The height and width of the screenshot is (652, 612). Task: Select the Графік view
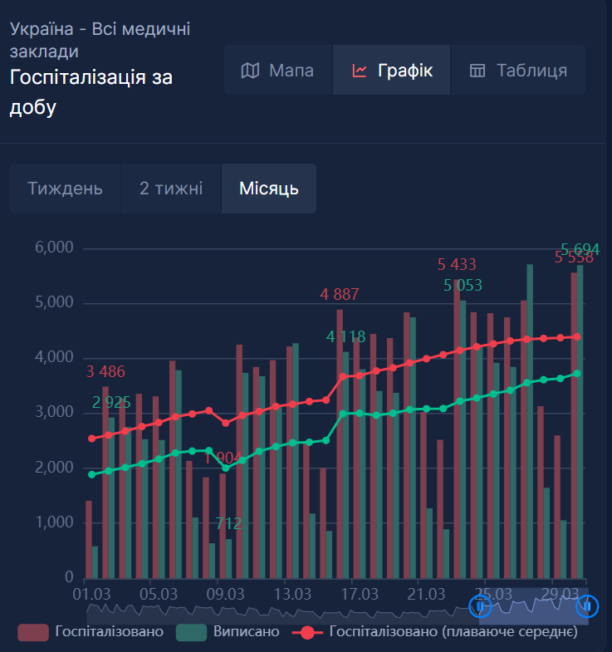pyautogui.click(x=391, y=71)
